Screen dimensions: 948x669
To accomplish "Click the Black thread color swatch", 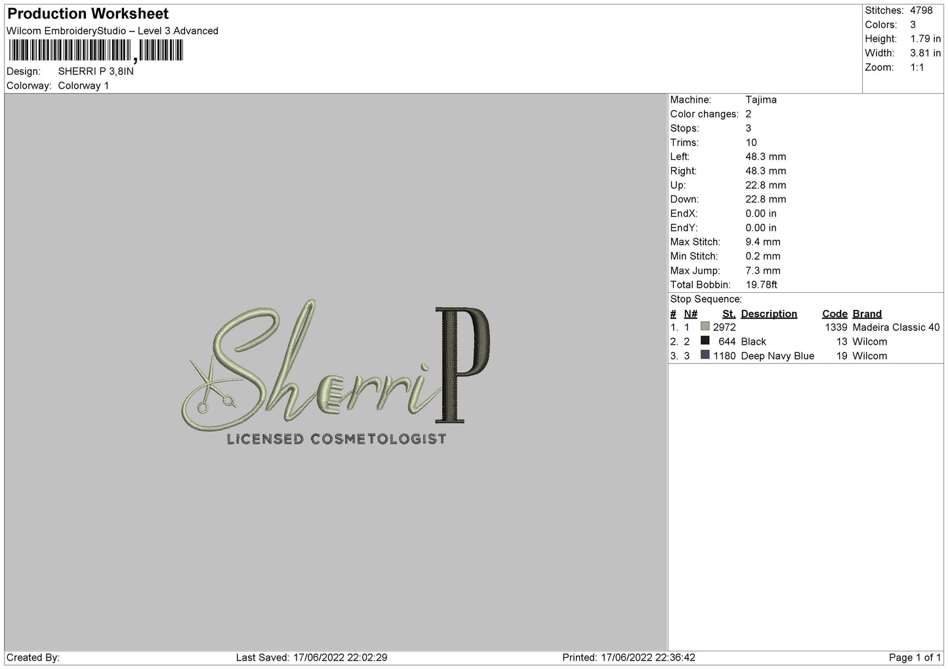I will coord(705,341).
